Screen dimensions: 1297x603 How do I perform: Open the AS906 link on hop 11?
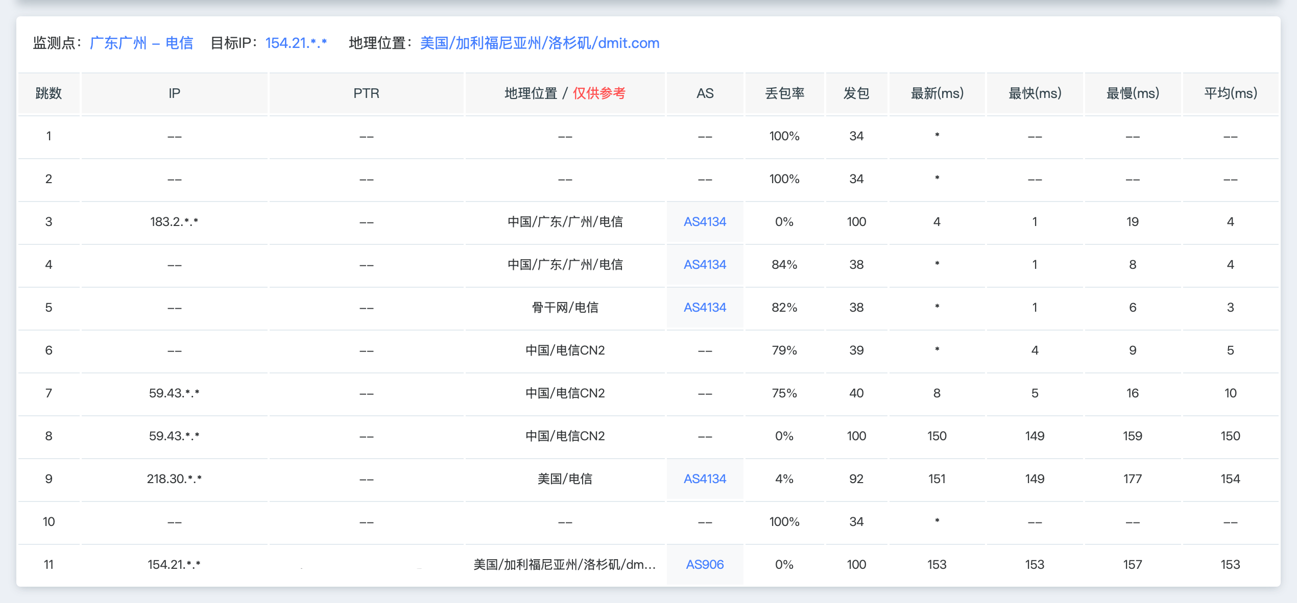tap(705, 564)
